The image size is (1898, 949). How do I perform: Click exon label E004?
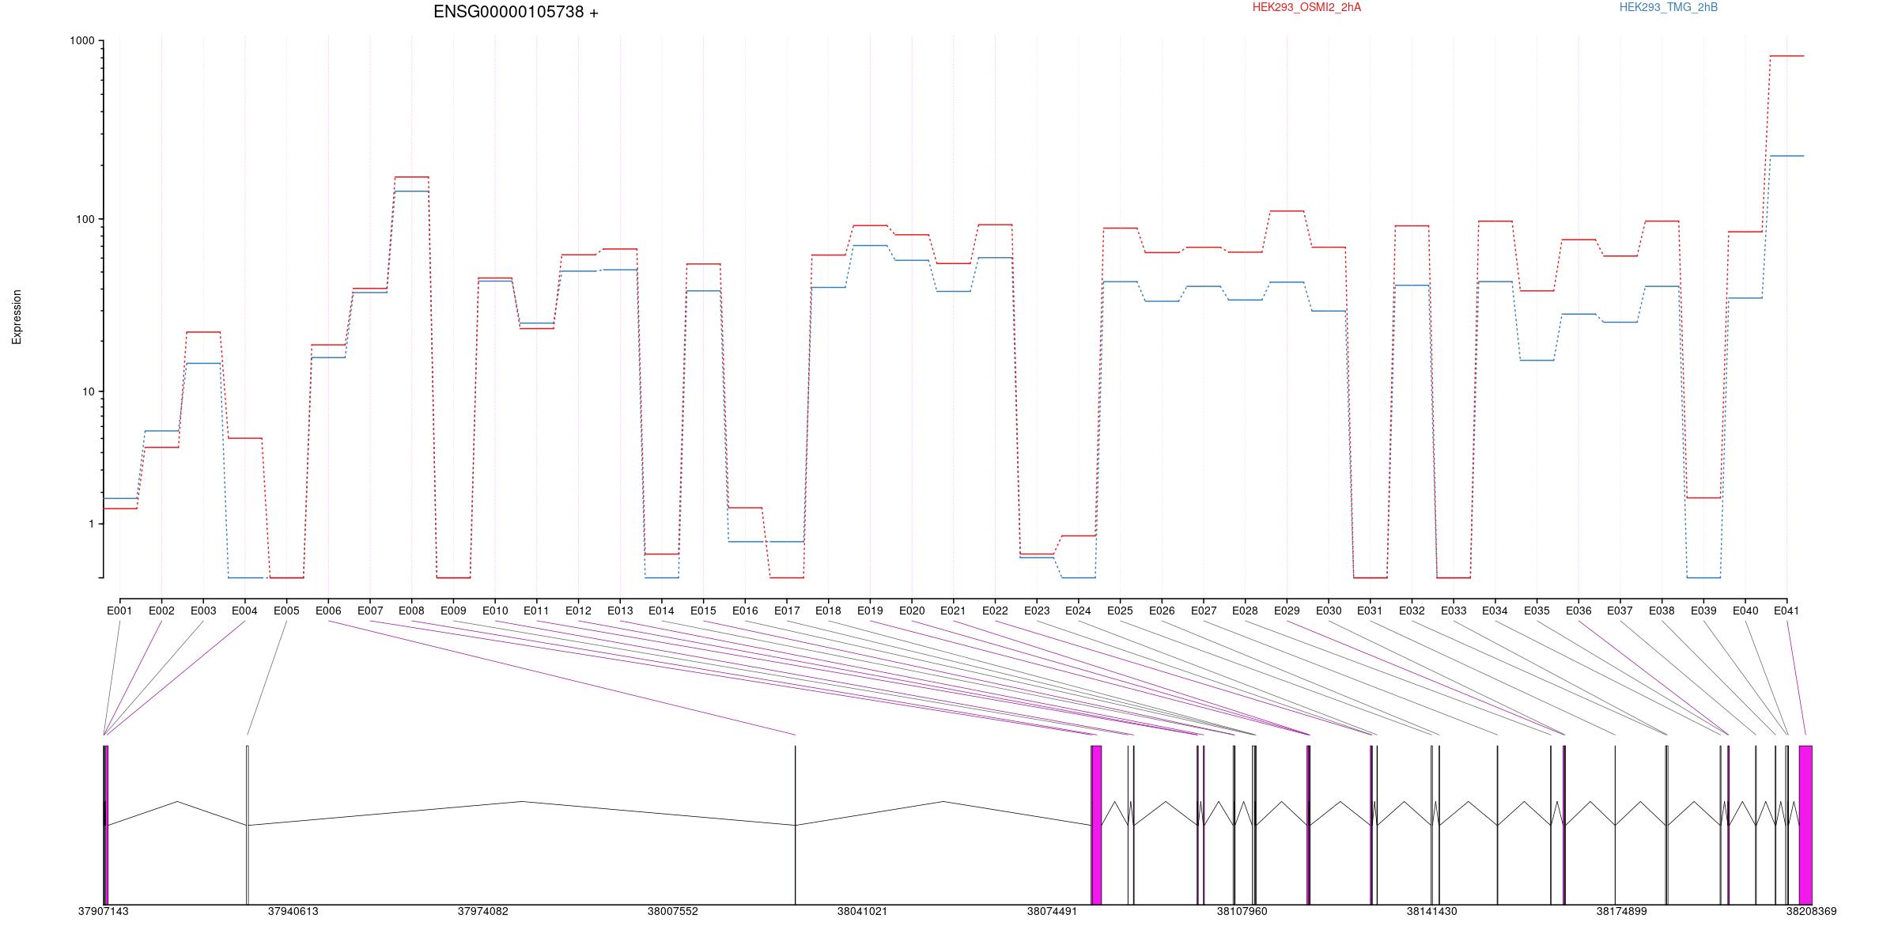tap(244, 611)
